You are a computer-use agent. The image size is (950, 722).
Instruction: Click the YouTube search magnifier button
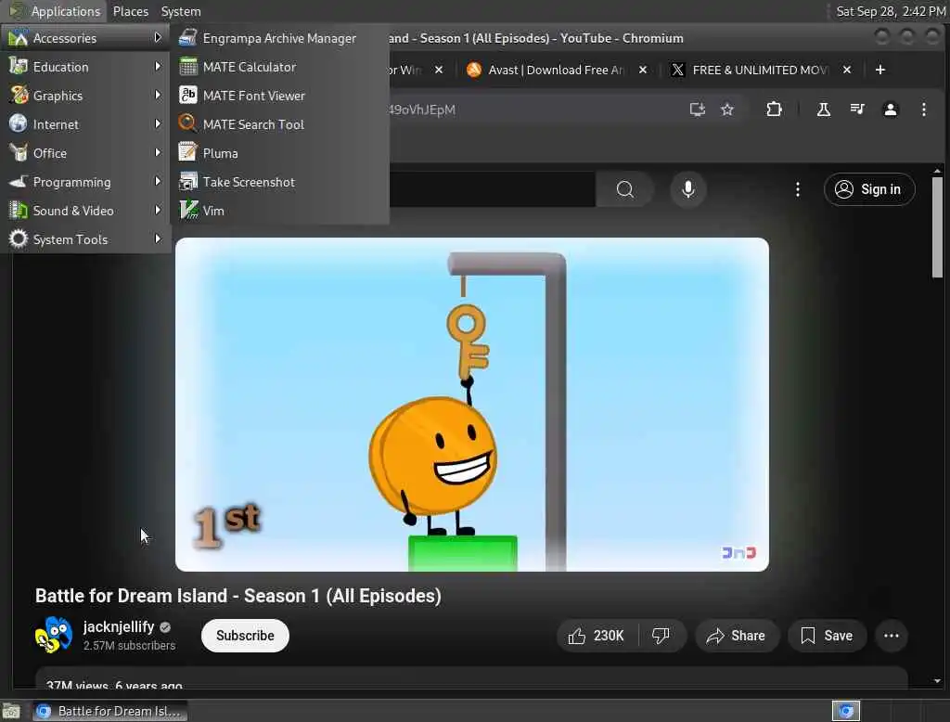(x=624, y=189)
